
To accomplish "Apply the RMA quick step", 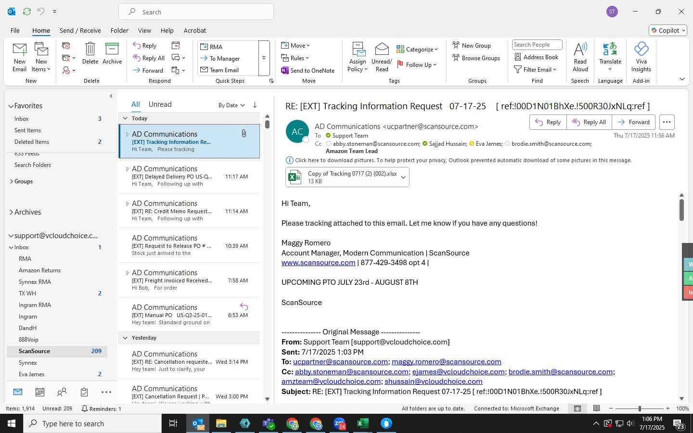I will click(228, 47).
